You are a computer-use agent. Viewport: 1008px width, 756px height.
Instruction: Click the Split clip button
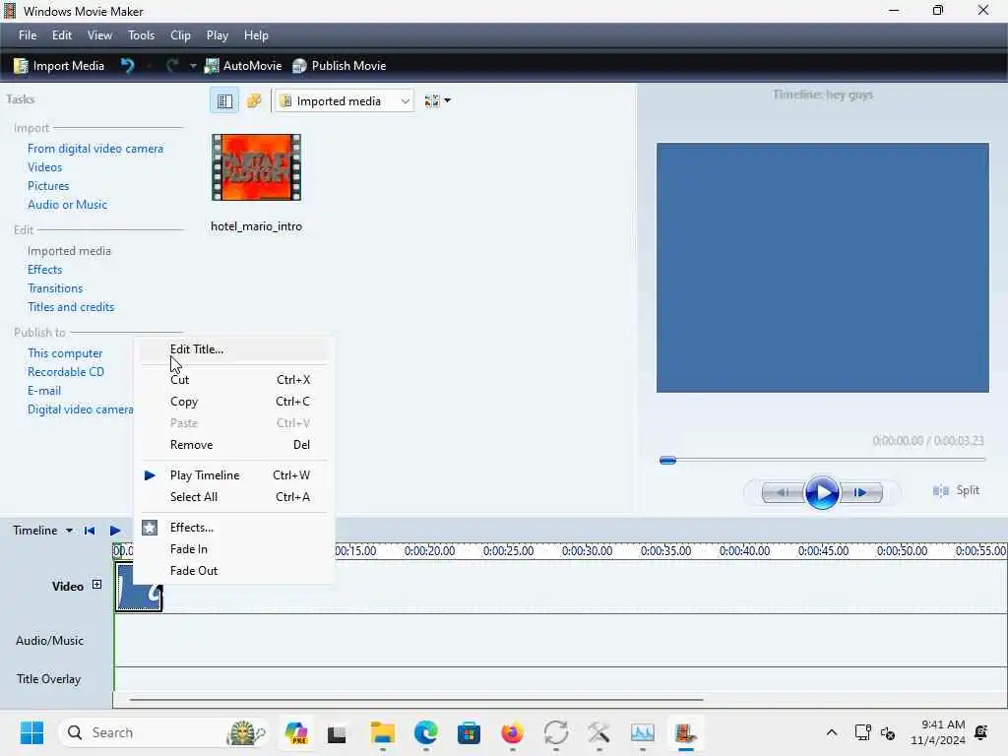click(x=956, y=490)
